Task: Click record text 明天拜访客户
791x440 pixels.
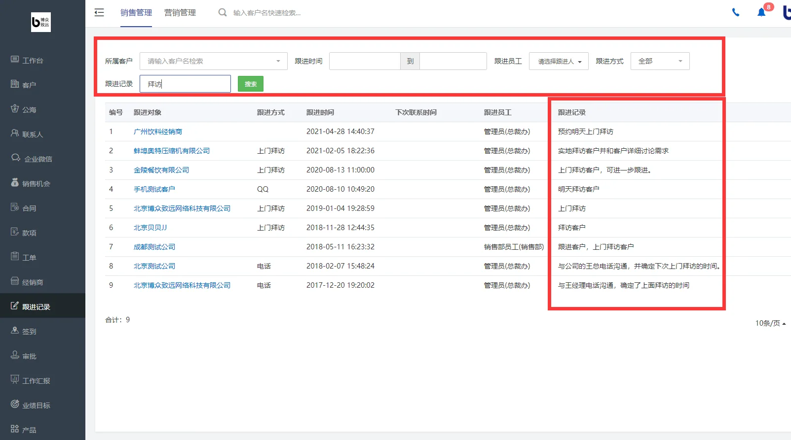Action: click(579, 189)
